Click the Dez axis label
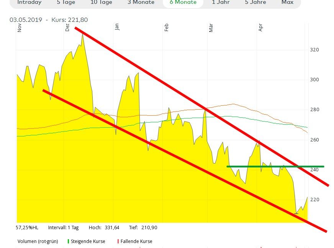This screenshot has width=334, height=248. pos(67,28)
